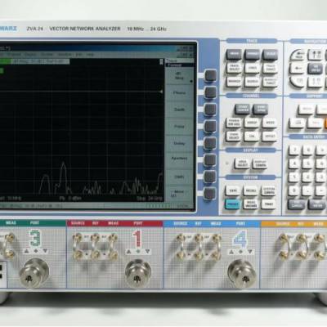Image resolution: width=327 pixels, height=327 pixels.
Task: Tap the RECALL key in System group
Action: click(x=251, y=190)
